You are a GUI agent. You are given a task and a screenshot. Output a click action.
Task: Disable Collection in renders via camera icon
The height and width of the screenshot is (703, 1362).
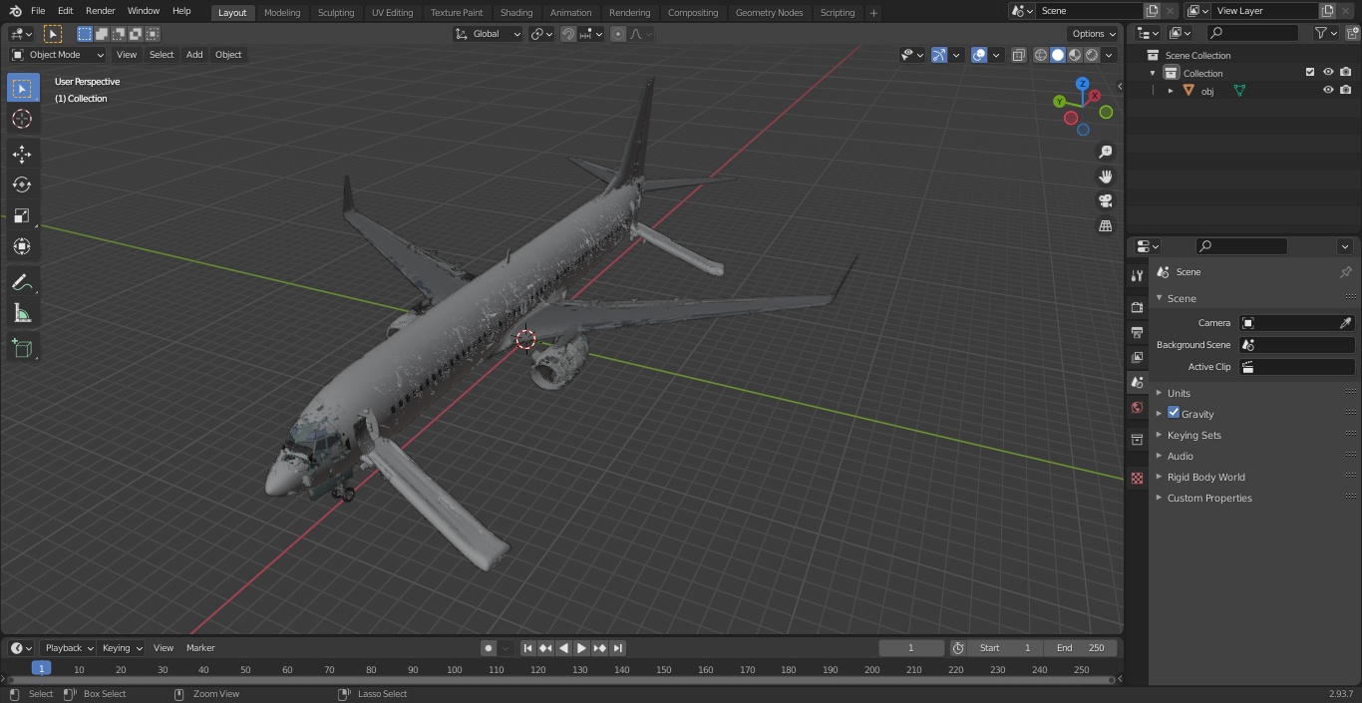pos(1345,73)
